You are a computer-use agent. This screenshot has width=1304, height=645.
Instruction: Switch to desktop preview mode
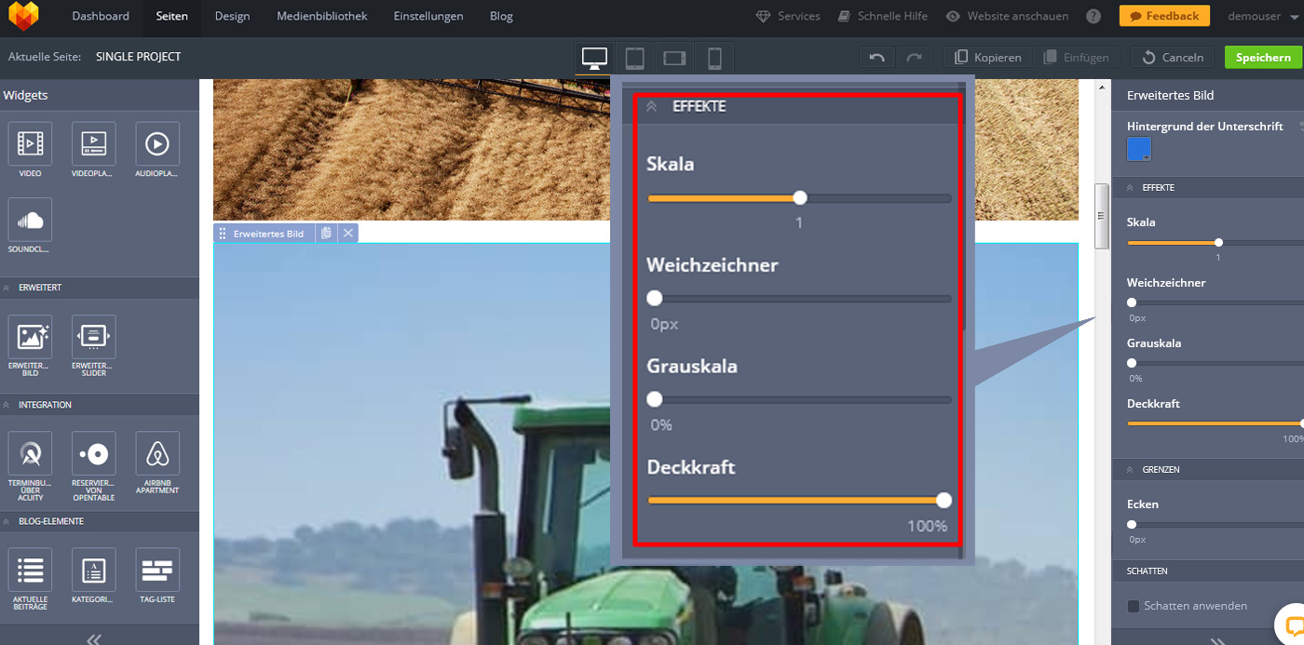[x=594, y=58]
